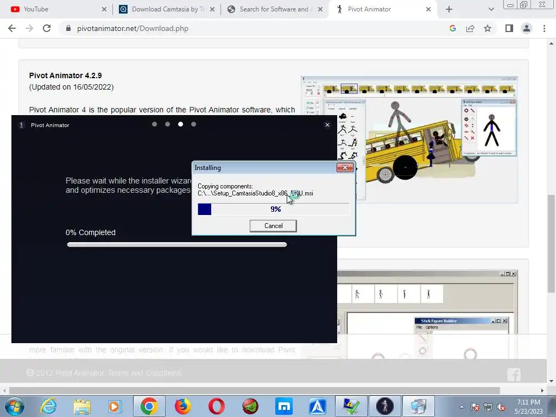
Task: Open the Chrome profile avatar
Action: coord(527,28)
